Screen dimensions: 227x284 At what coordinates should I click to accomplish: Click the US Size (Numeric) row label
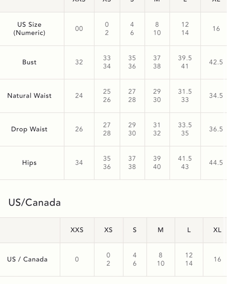[x=29, y=29]
